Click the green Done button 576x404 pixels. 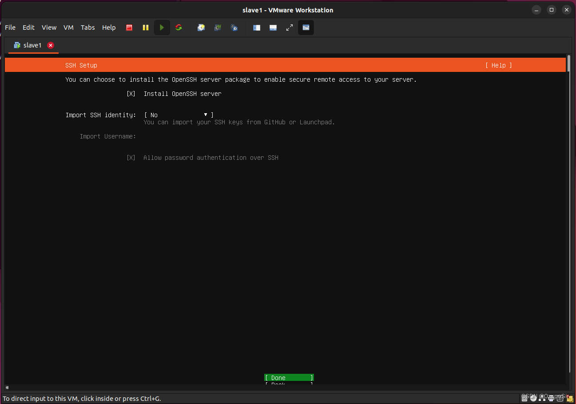click(289, 378)
